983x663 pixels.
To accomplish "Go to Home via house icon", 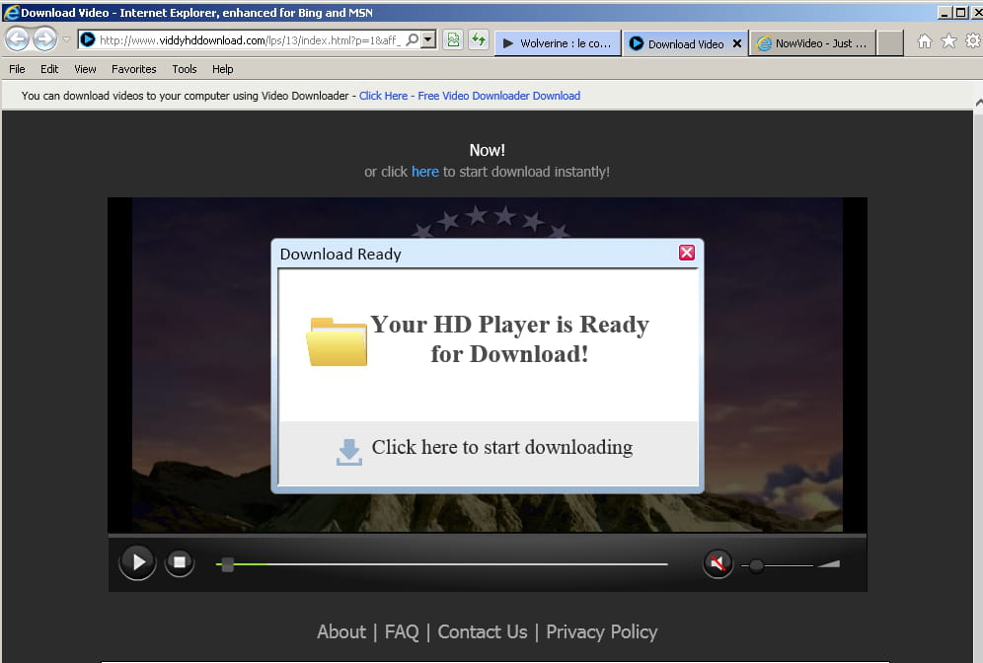I will click(925, 41).
